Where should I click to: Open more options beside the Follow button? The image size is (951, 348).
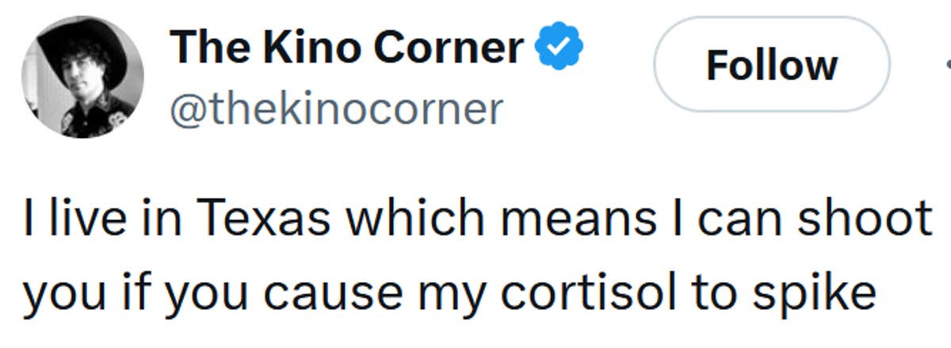[x=946, y=65]
